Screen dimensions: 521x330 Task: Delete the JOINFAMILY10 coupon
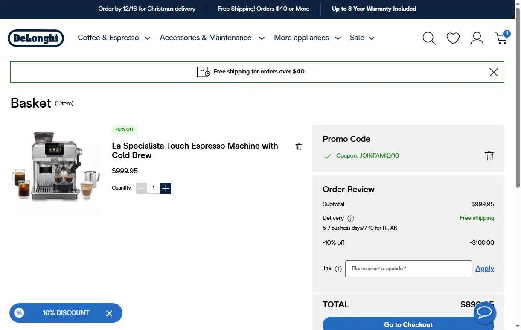[489, 156]
